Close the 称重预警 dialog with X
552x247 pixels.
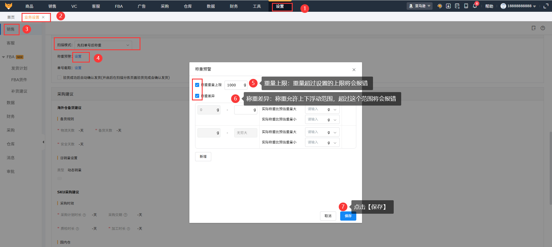pyautogui.click(x=354, y=70)
